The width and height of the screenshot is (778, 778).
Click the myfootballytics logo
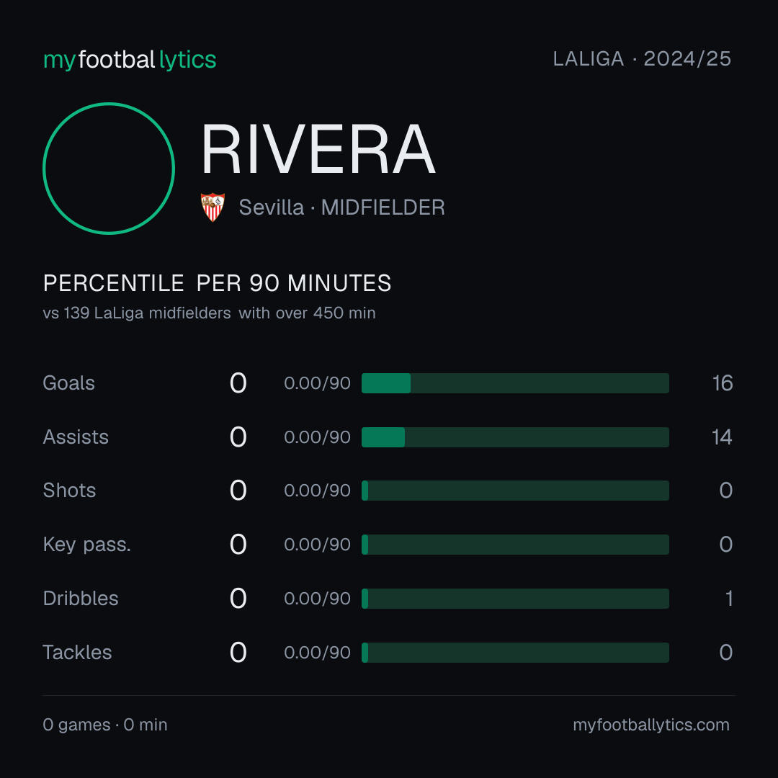(130, 60)
